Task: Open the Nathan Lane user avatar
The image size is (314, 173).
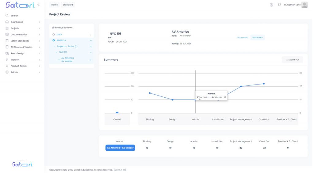Action: click(304, 5)
